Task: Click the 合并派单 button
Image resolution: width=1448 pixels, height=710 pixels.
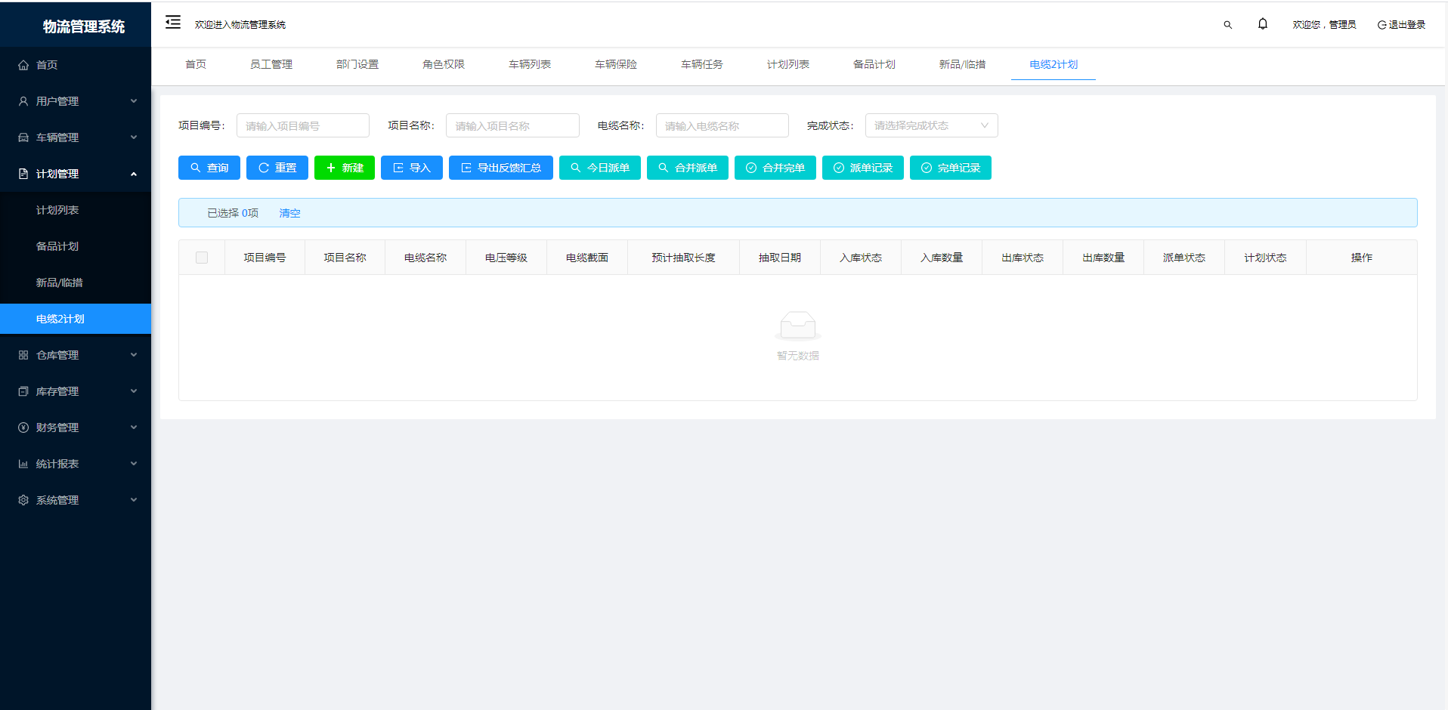Action: (x=688, y=168)
